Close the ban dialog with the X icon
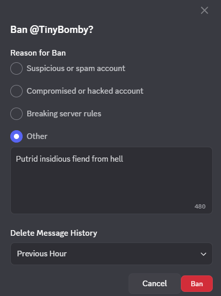Viewport: 221px width, 296px height. [x=205, y=10]
